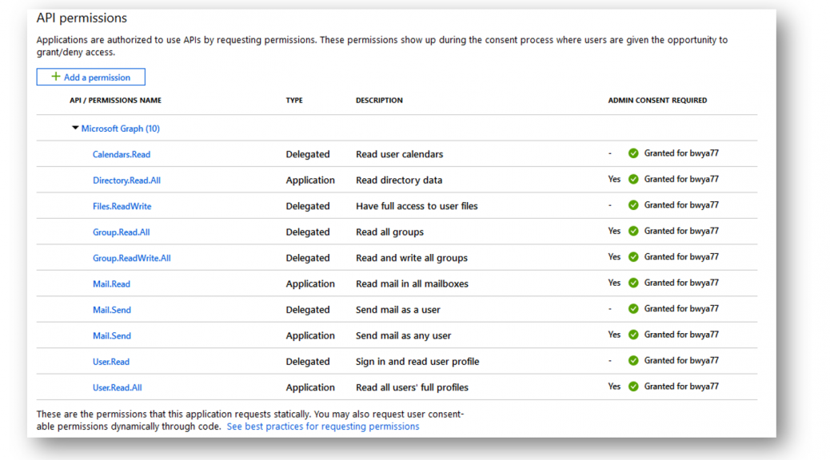
Task: Click the Application type cell for Directory.Read.All
Action: tap(310, 180)
